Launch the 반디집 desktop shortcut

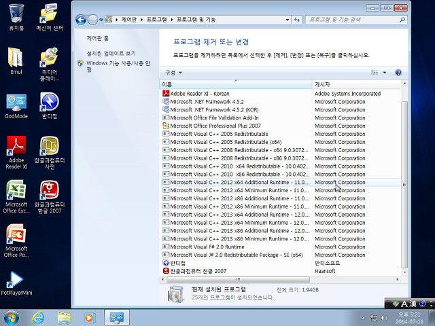(x=50, y=105)
